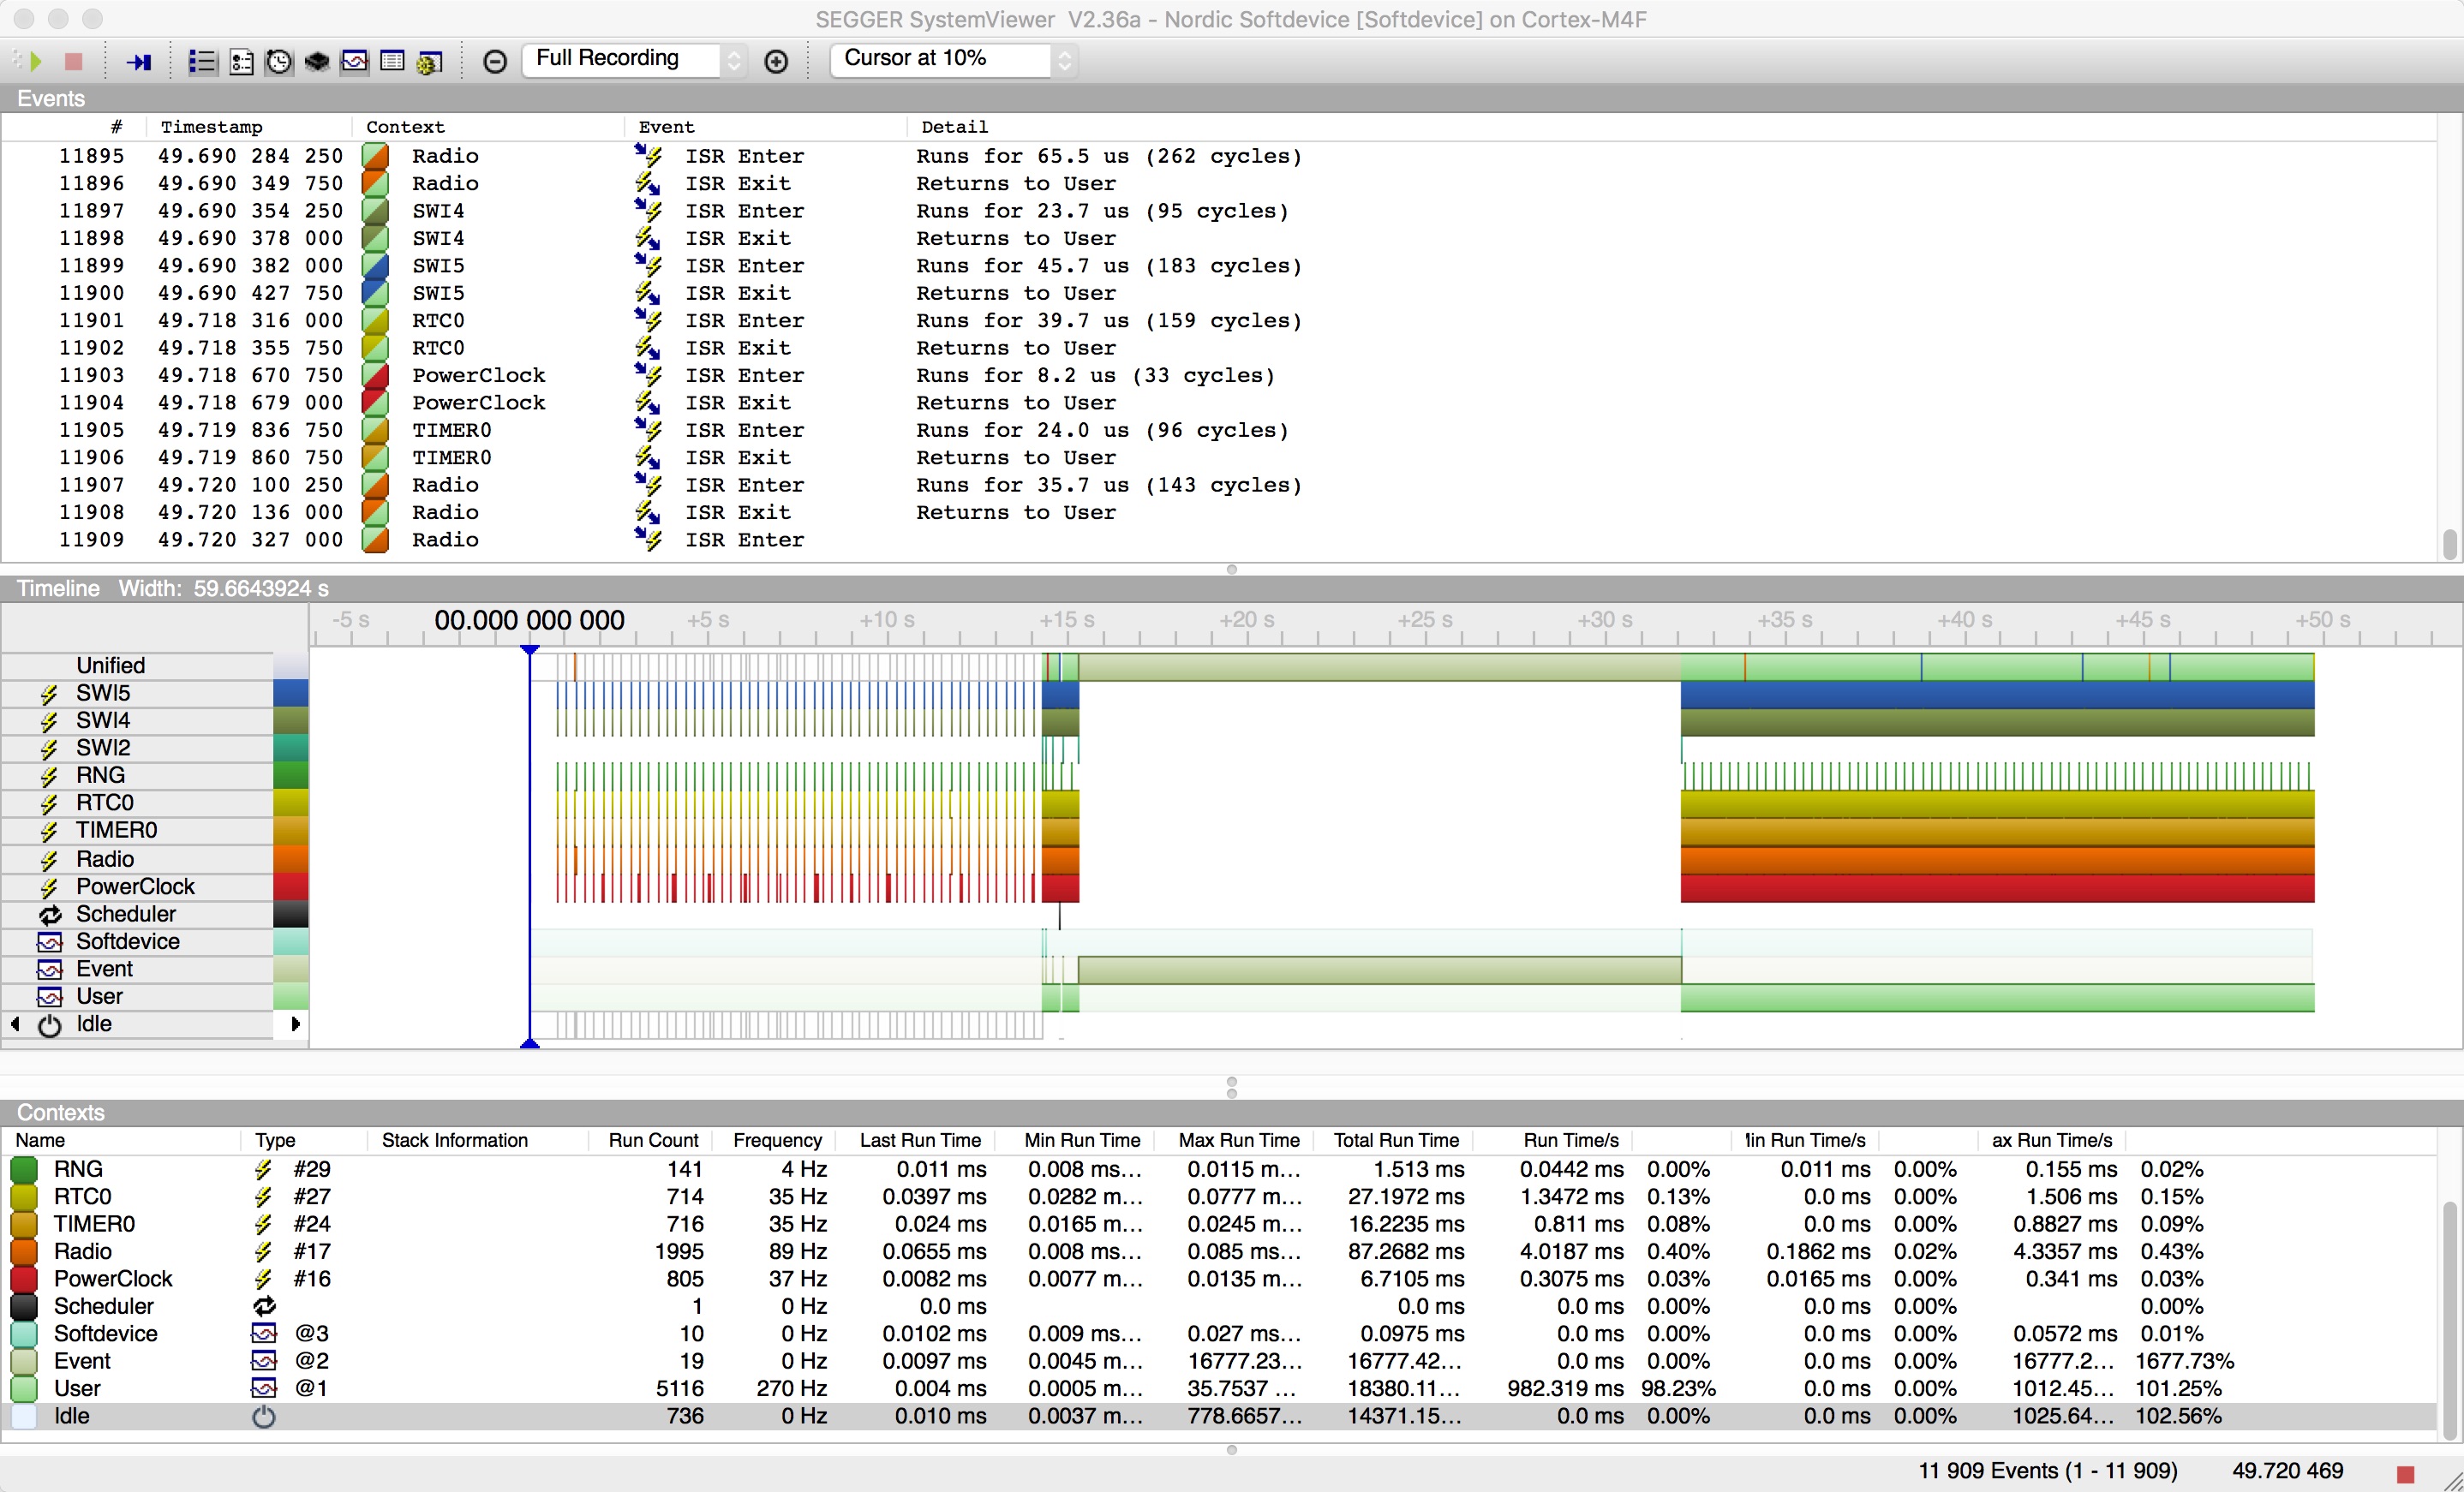Click the Idle power icon in Timeline
The height and width of the screenshot is (1492, 2464).
(50, 1025)
